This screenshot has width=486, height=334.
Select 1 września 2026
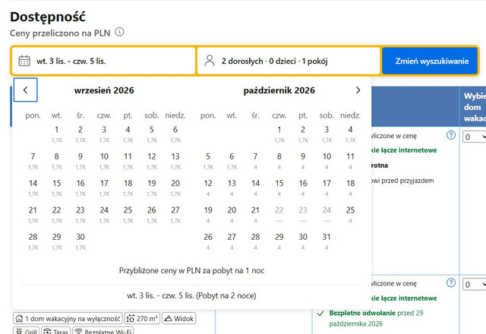pos(57,134)
